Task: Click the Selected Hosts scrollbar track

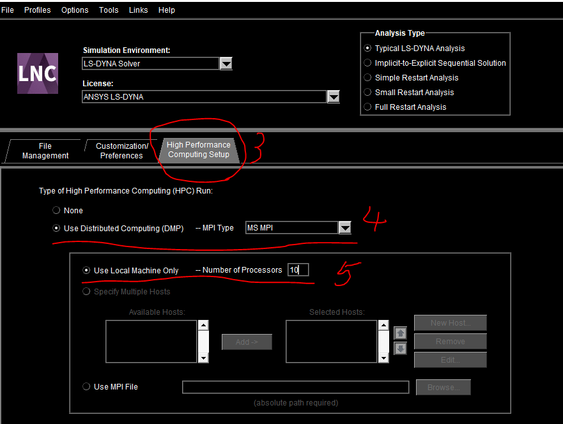Action: [x=384, y=342]
